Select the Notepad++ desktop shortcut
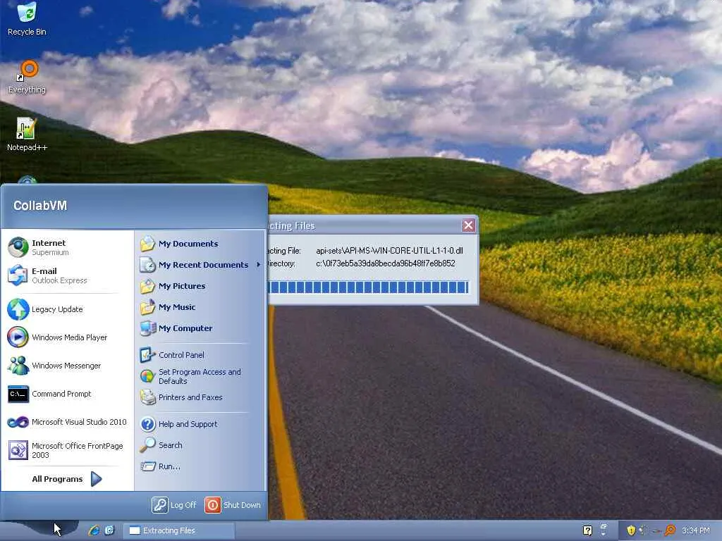Image resolution: width=722 pixels, height=541 pixels. [27, 135]
